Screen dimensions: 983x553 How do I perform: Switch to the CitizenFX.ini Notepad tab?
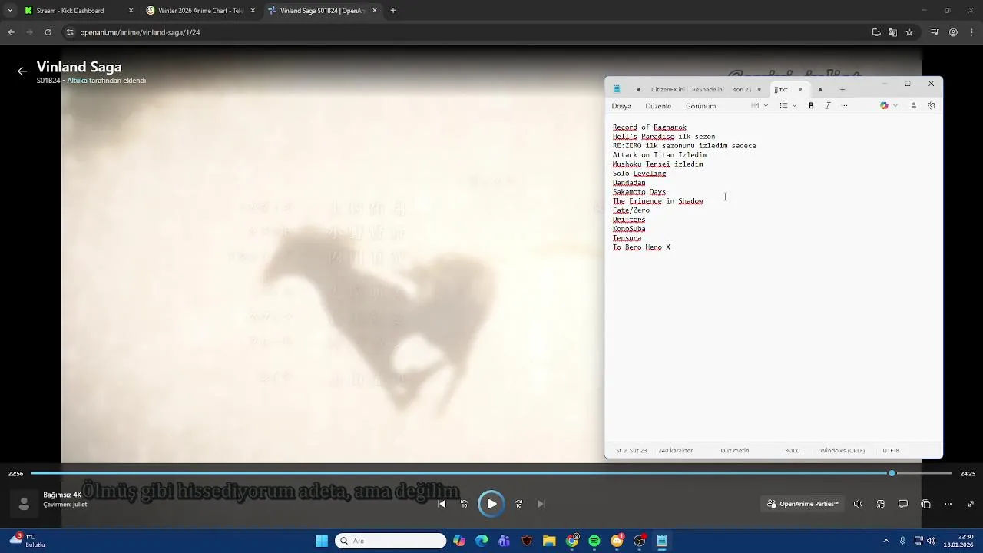tap(667, 90)
